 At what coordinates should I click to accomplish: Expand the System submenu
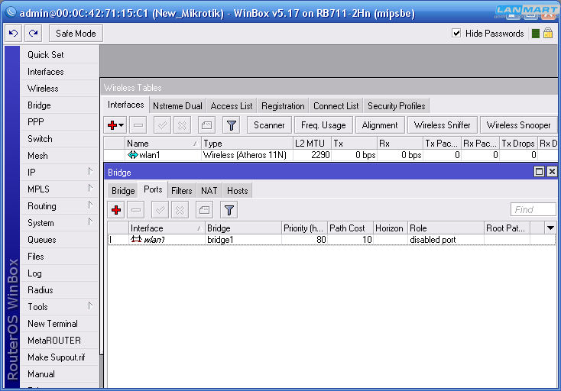coord(60,223)
